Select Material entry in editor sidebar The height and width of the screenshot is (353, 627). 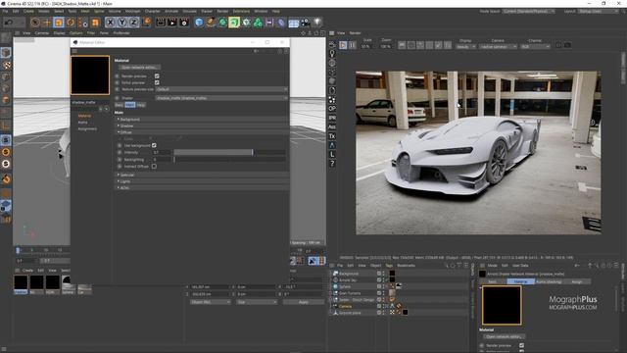(x=84, y=116)
